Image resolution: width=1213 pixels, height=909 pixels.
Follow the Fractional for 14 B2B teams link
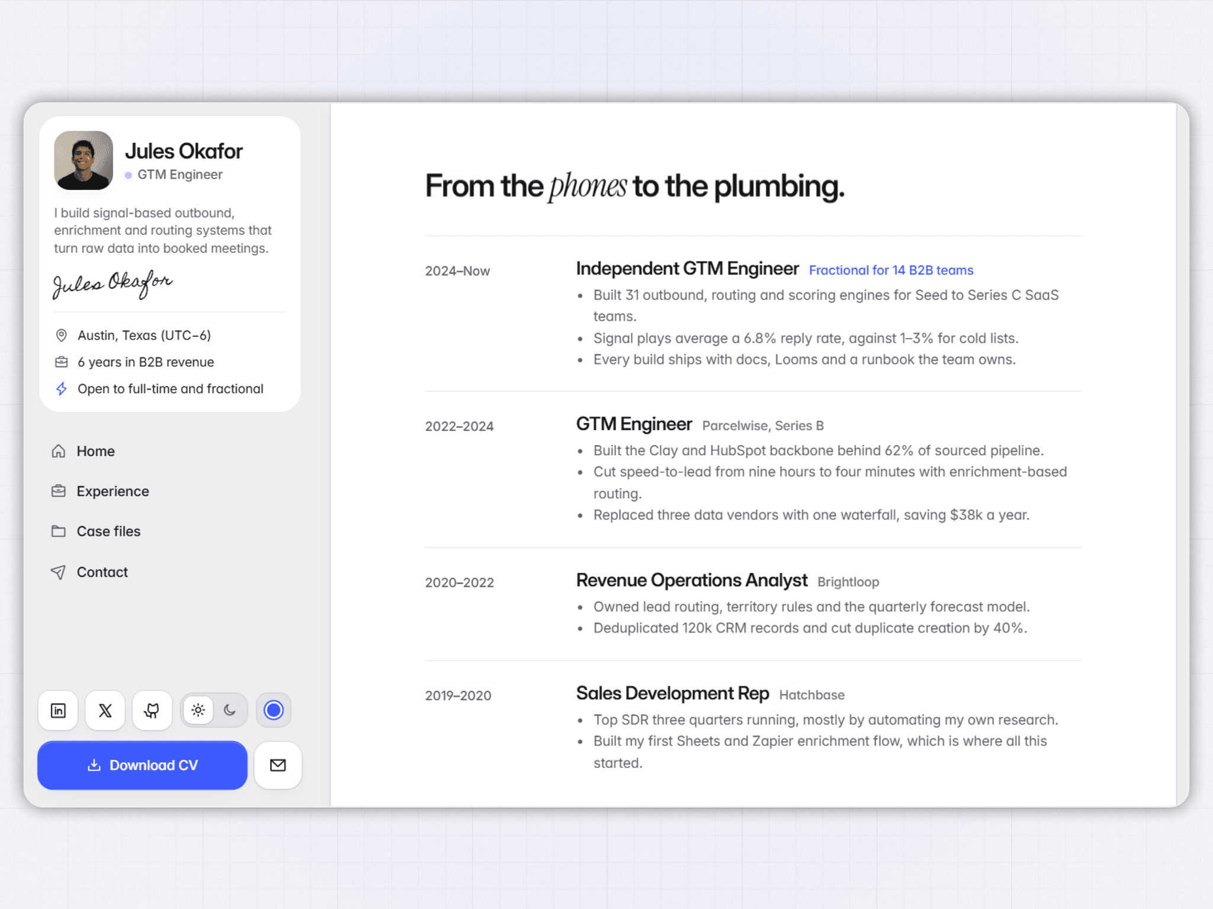point(891,270)
